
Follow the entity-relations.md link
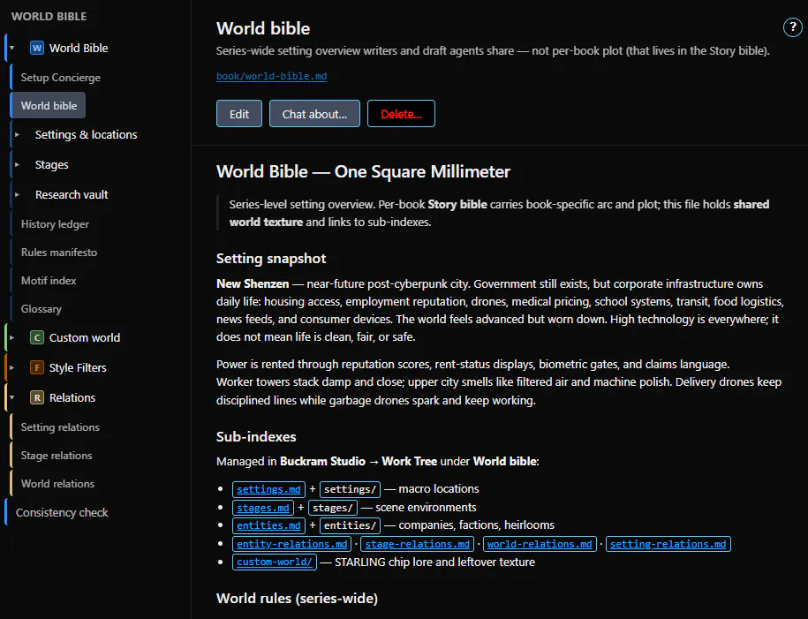pyautogui.click(x=291, y=544)
